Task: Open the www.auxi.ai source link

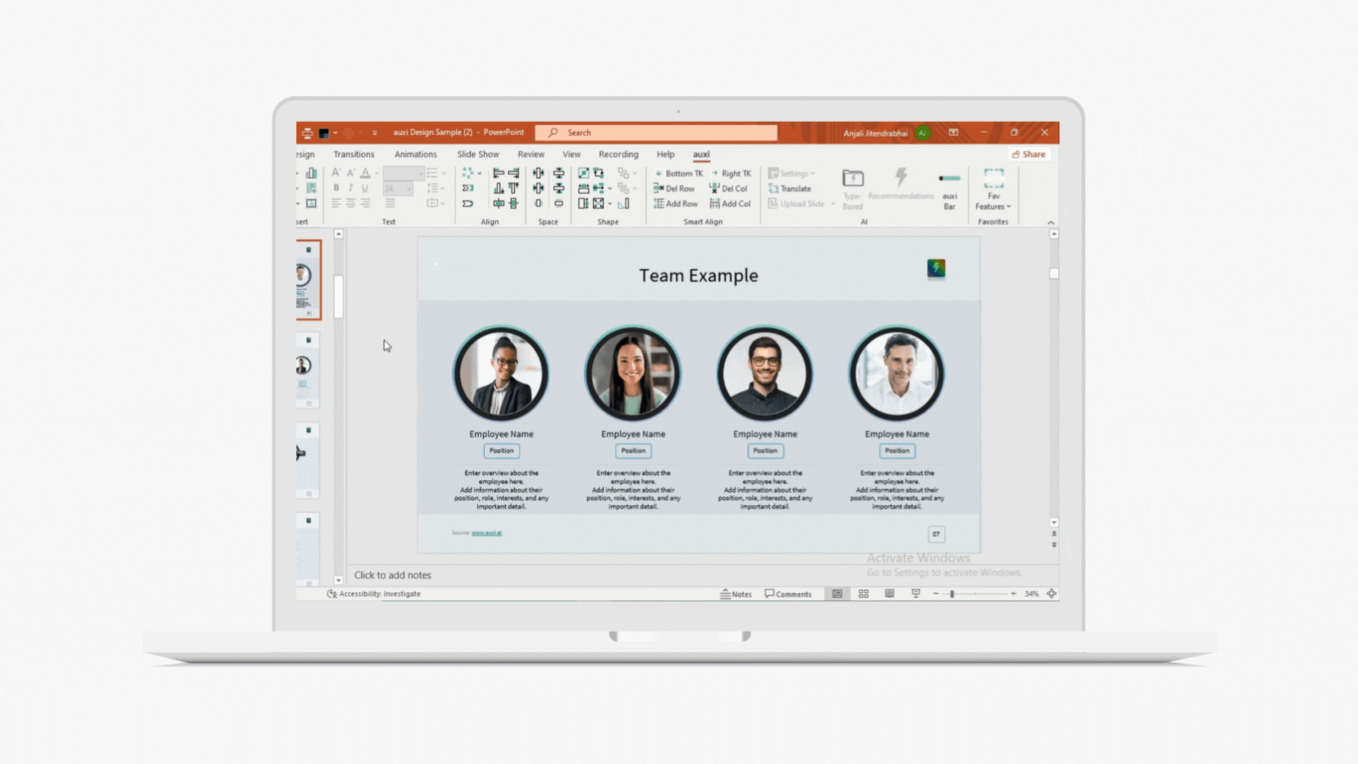Action: coord(487,533)
